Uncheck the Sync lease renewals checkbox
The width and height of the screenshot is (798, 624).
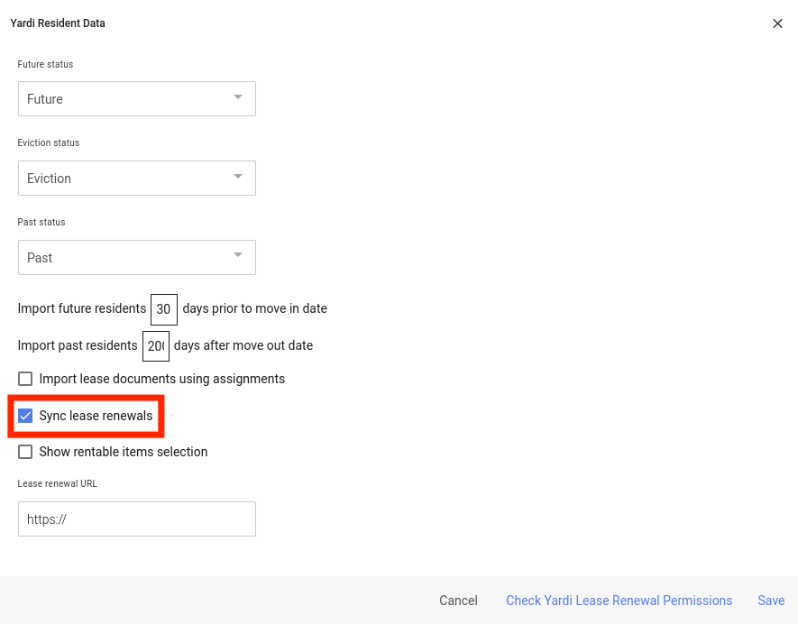[25, 416]
